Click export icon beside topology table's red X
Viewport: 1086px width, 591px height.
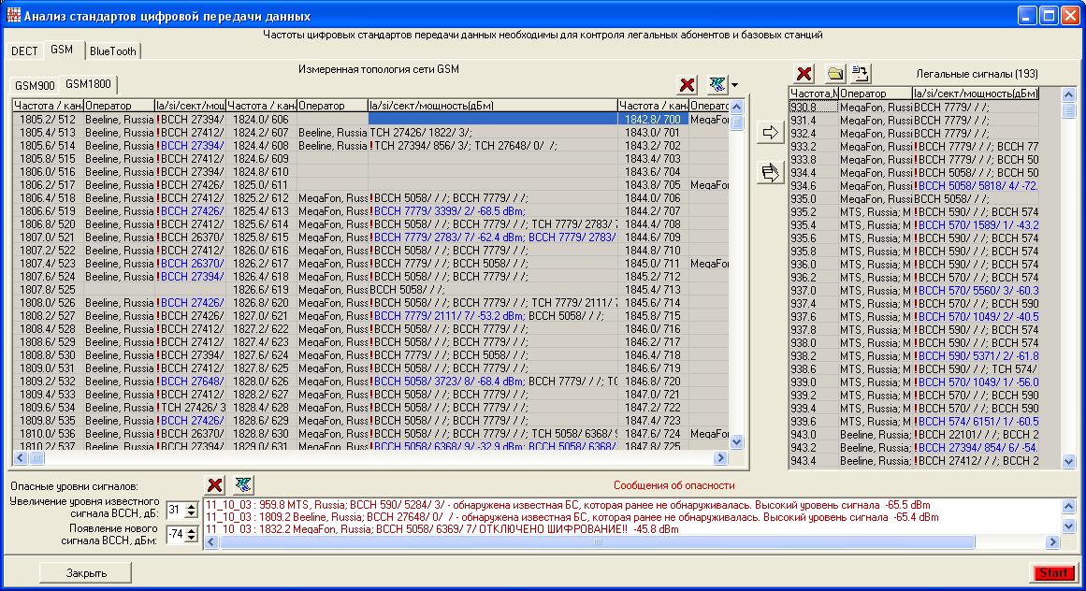[x=717, y=85]
